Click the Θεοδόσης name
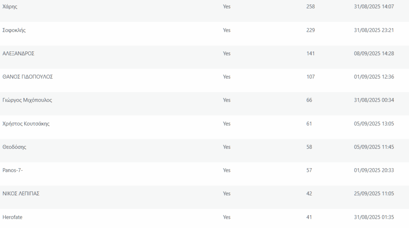409x228 pixels. coord(14,147)
